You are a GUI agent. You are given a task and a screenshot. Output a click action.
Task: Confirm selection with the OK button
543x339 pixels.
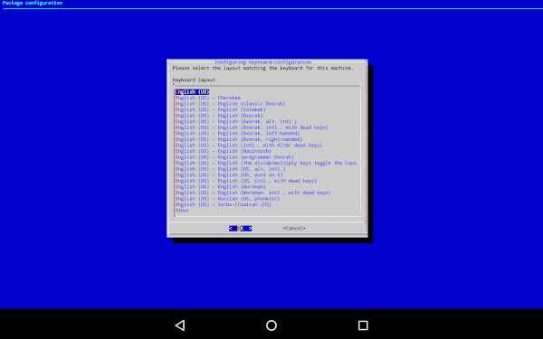click(240, 229)
